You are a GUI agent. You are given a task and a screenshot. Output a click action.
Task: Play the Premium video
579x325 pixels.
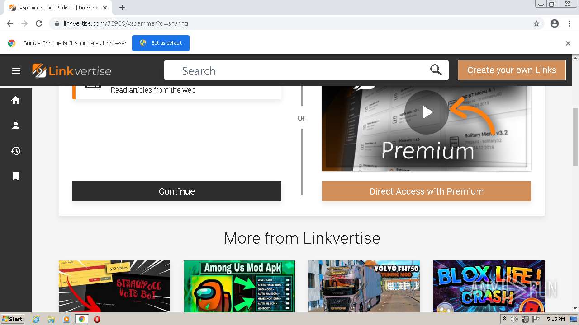point(426,112)
